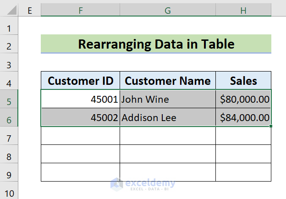The height and width of the screenshot is (199, 286).
Task: Click the 'Rearranging Data in Table' title cell
Action: (156, 44)
